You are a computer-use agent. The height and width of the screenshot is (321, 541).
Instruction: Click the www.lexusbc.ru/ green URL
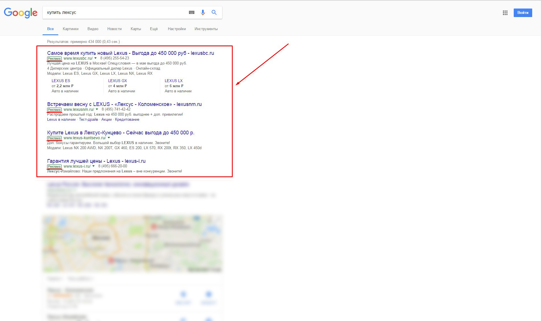tap(78, 58)
